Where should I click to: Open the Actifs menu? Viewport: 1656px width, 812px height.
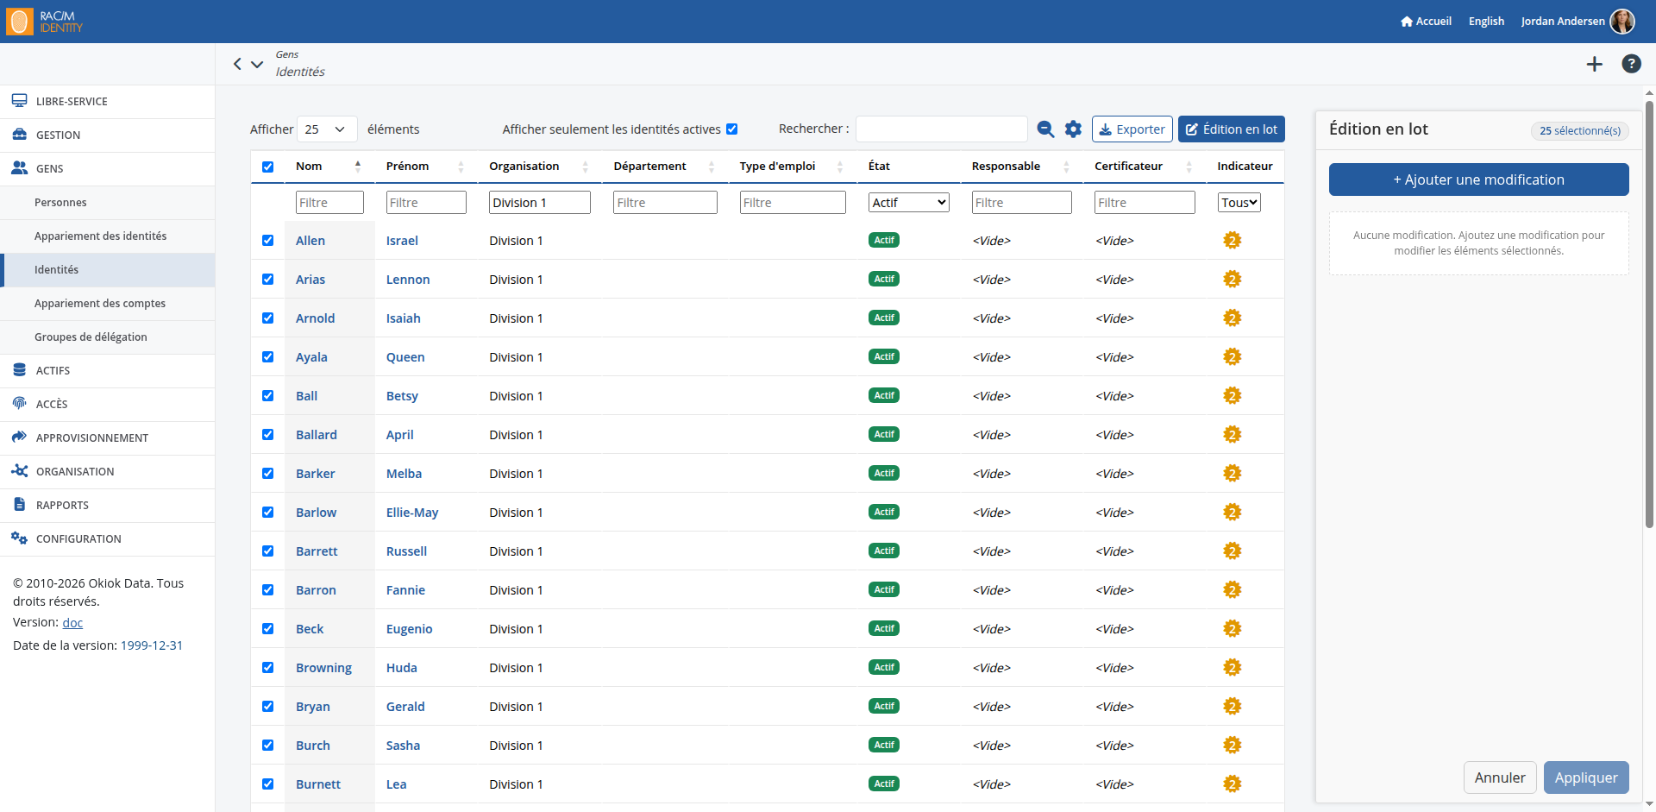[x=108, y=371]
